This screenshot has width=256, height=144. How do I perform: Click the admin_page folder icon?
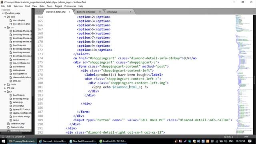(x=6, y=13)
